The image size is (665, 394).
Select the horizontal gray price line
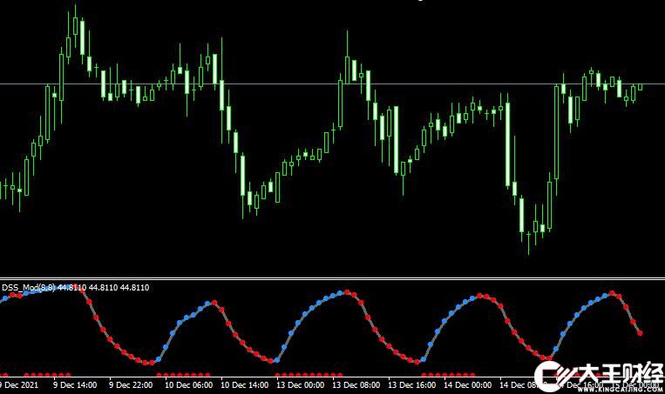tap(333, 83)
